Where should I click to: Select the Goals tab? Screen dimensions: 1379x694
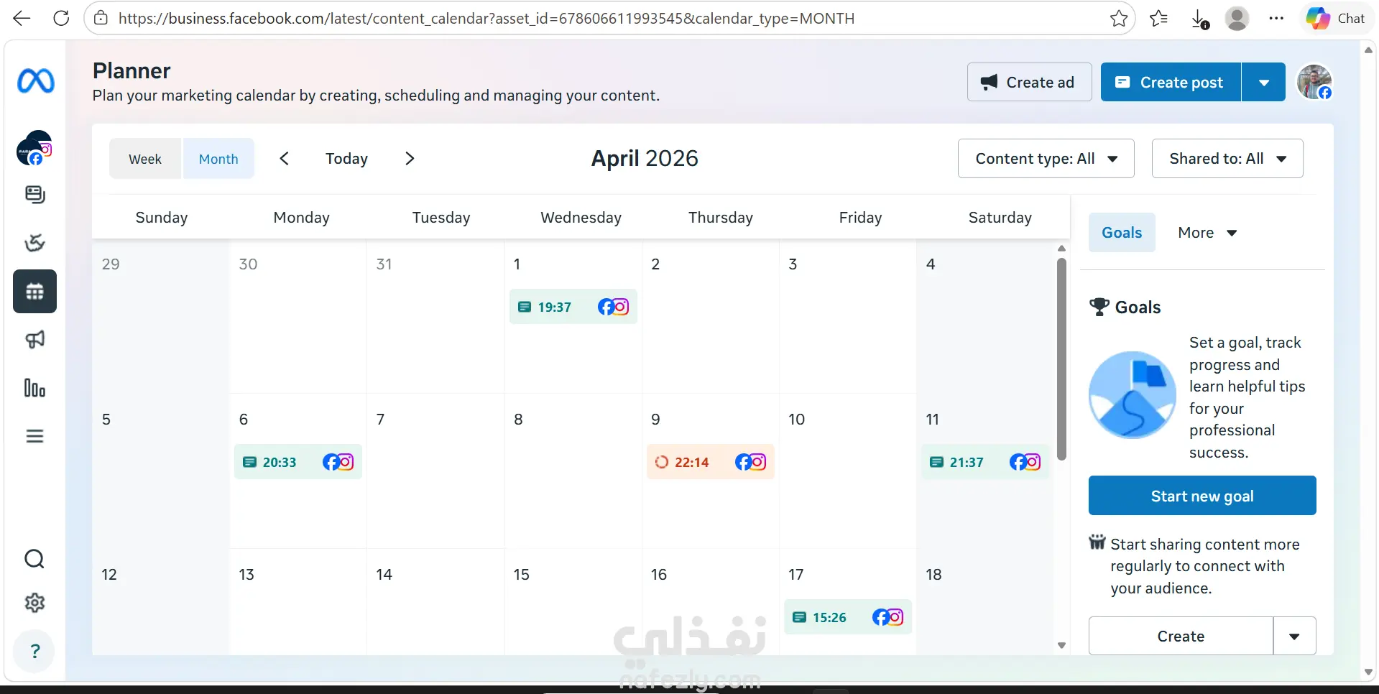1122,233
